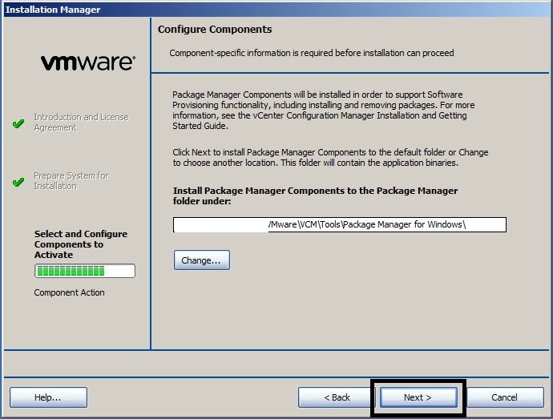Click the Package Manager install path field
Viewport: 553px width, 419px height.
(339, 225)
